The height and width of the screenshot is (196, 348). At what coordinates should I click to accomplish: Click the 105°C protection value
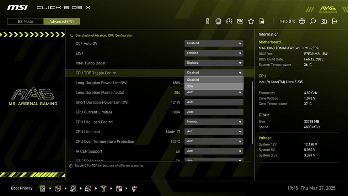coord(175,141)
